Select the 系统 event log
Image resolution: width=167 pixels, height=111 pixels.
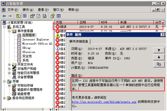click(25, 60)
